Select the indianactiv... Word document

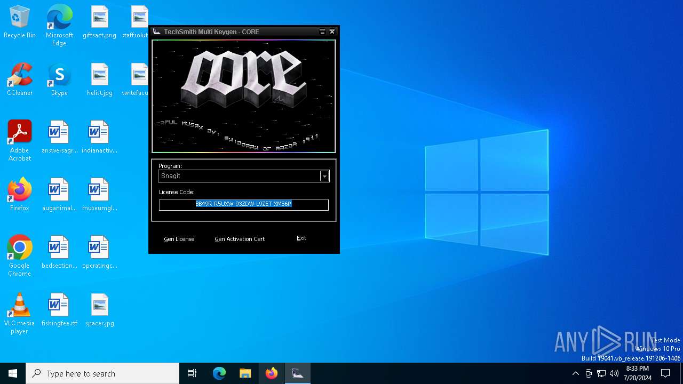pyautogui.click(x=99, y=138)
